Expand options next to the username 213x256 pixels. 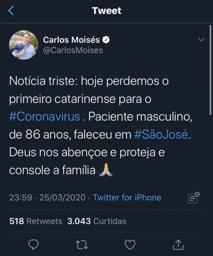201,39
